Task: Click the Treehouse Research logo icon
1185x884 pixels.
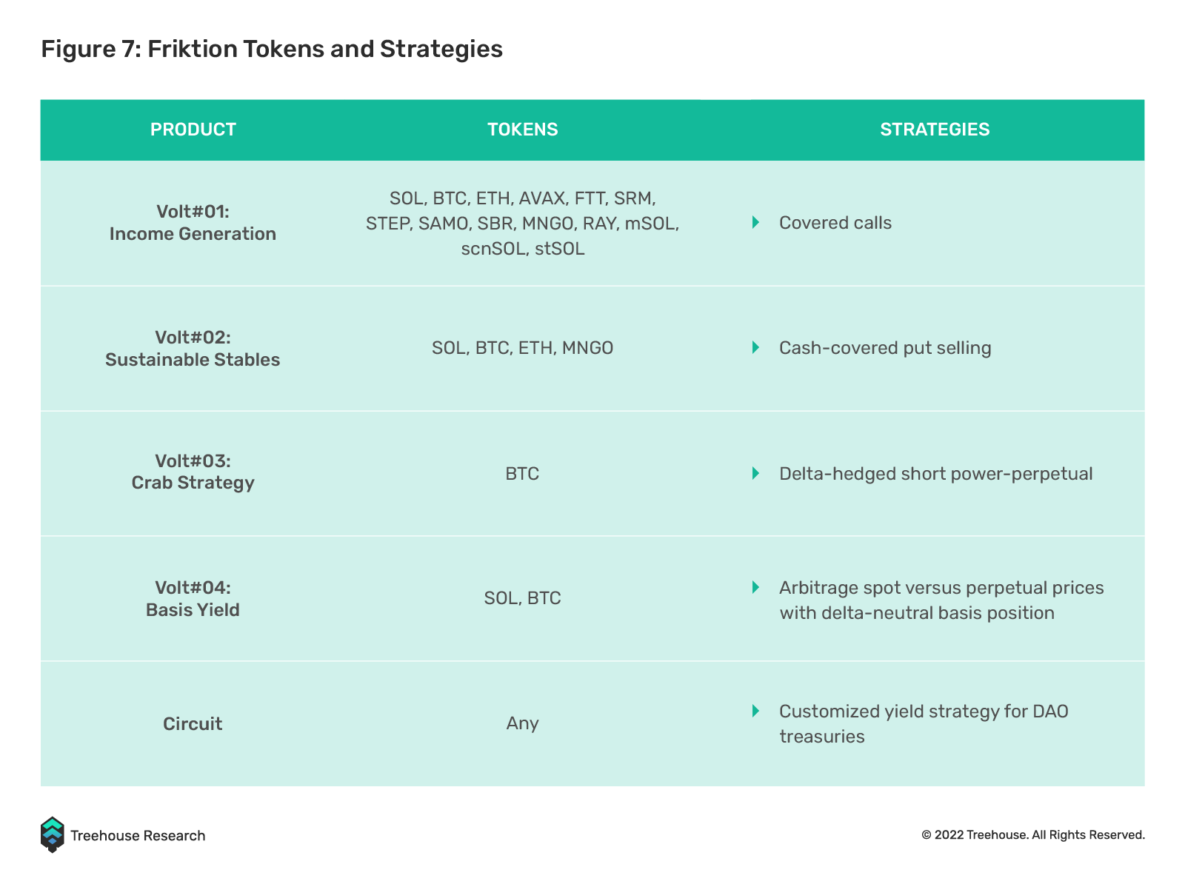Action: pyautogui.click(x=52, y=835)
